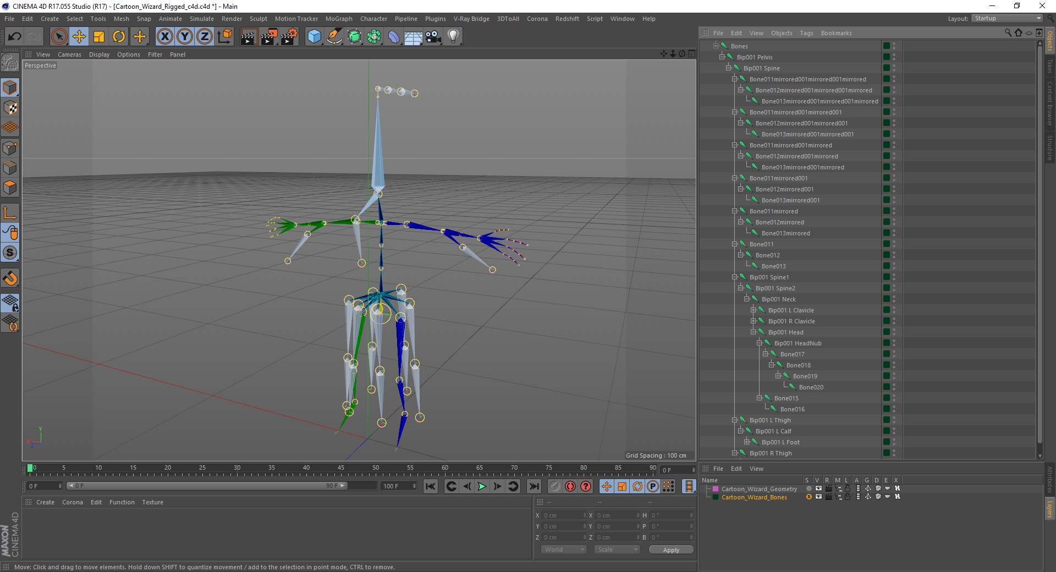The height and width of the screenshot is (572, 1056).
Task: Render the active view
Action: (249, 37)
